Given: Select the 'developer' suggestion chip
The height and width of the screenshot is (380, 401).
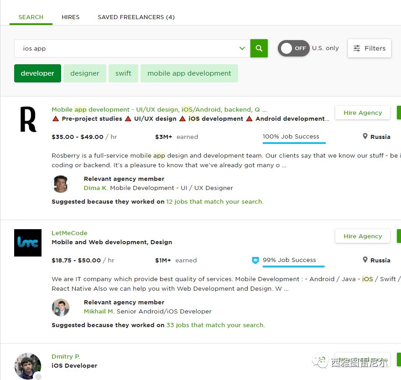Looking at the screenshot, I should point(37,73).
